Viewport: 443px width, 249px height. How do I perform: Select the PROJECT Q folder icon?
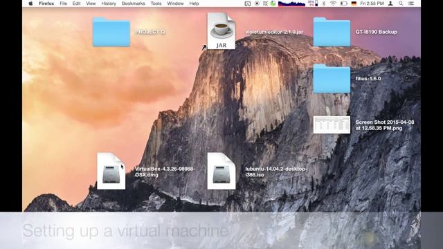(x=111, y=32)
